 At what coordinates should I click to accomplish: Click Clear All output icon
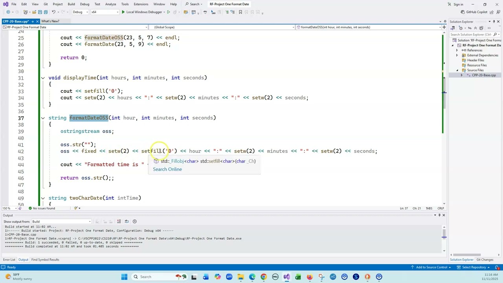tap(119, 221)
